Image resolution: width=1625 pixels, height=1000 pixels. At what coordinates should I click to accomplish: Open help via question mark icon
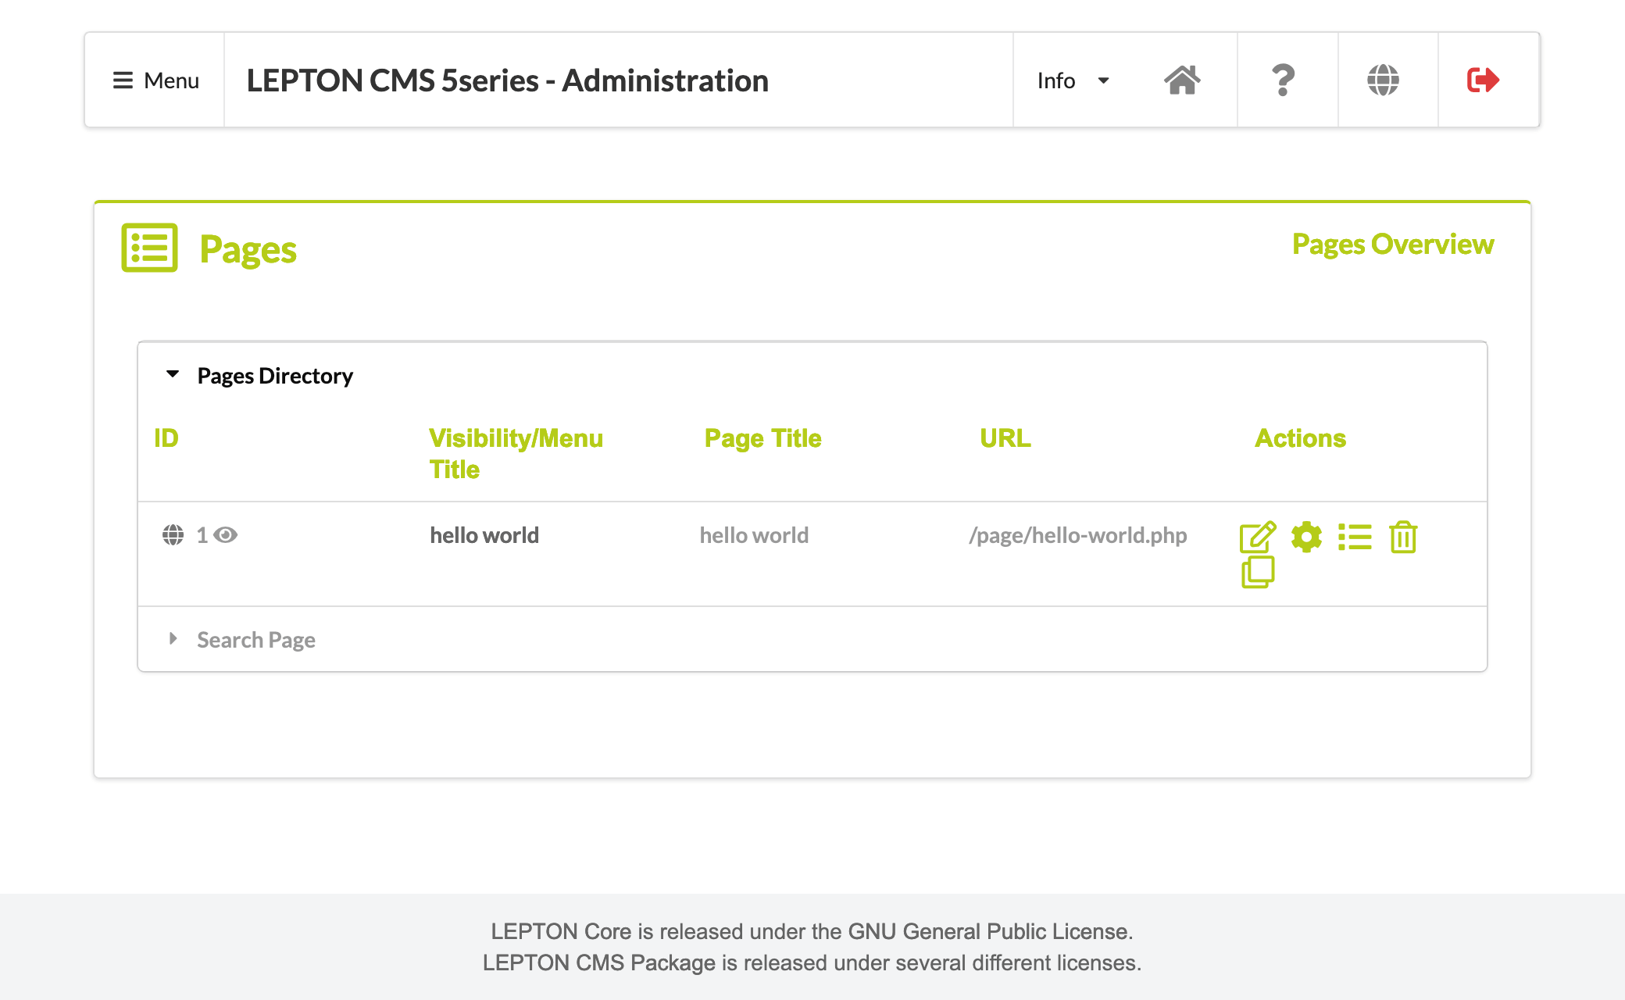(x=1283, y=80)
